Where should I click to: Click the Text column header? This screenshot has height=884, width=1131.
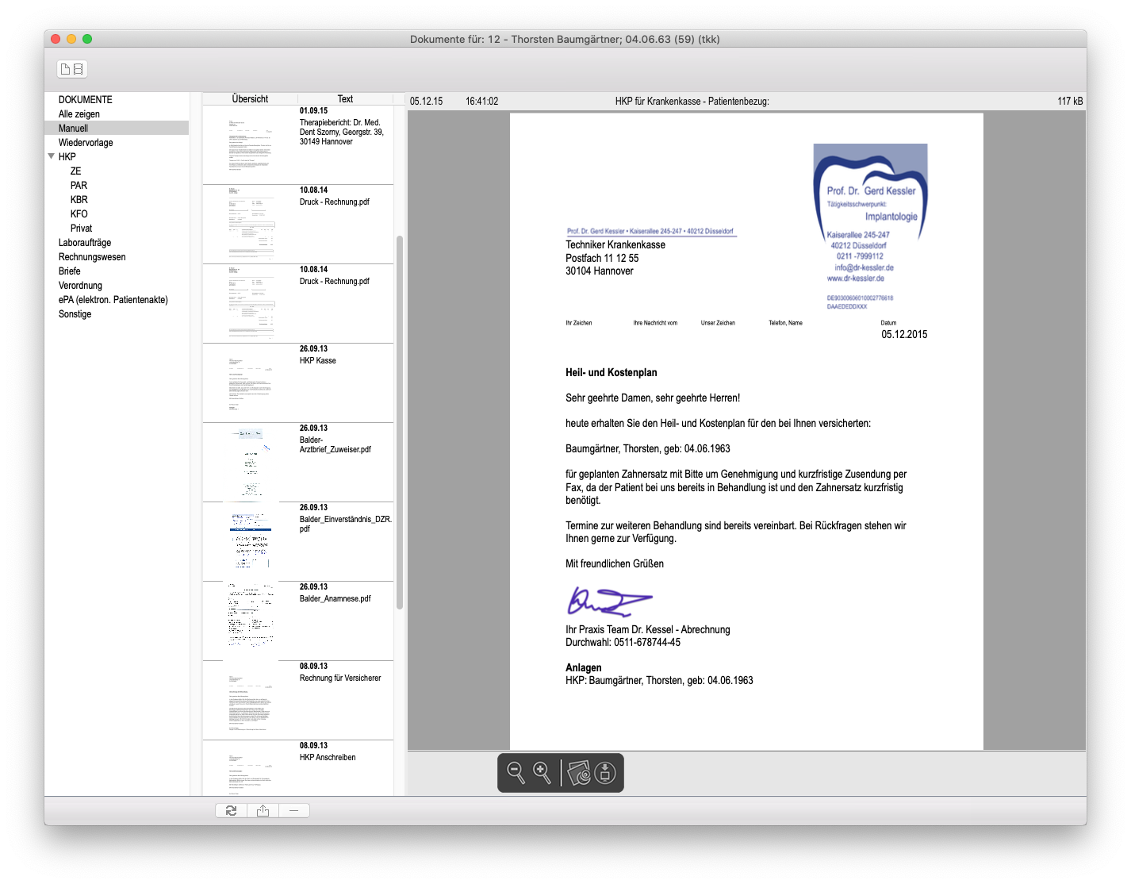(x=345, y=99)
